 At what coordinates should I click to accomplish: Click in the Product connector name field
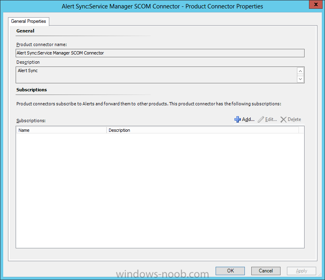[160, 53]
